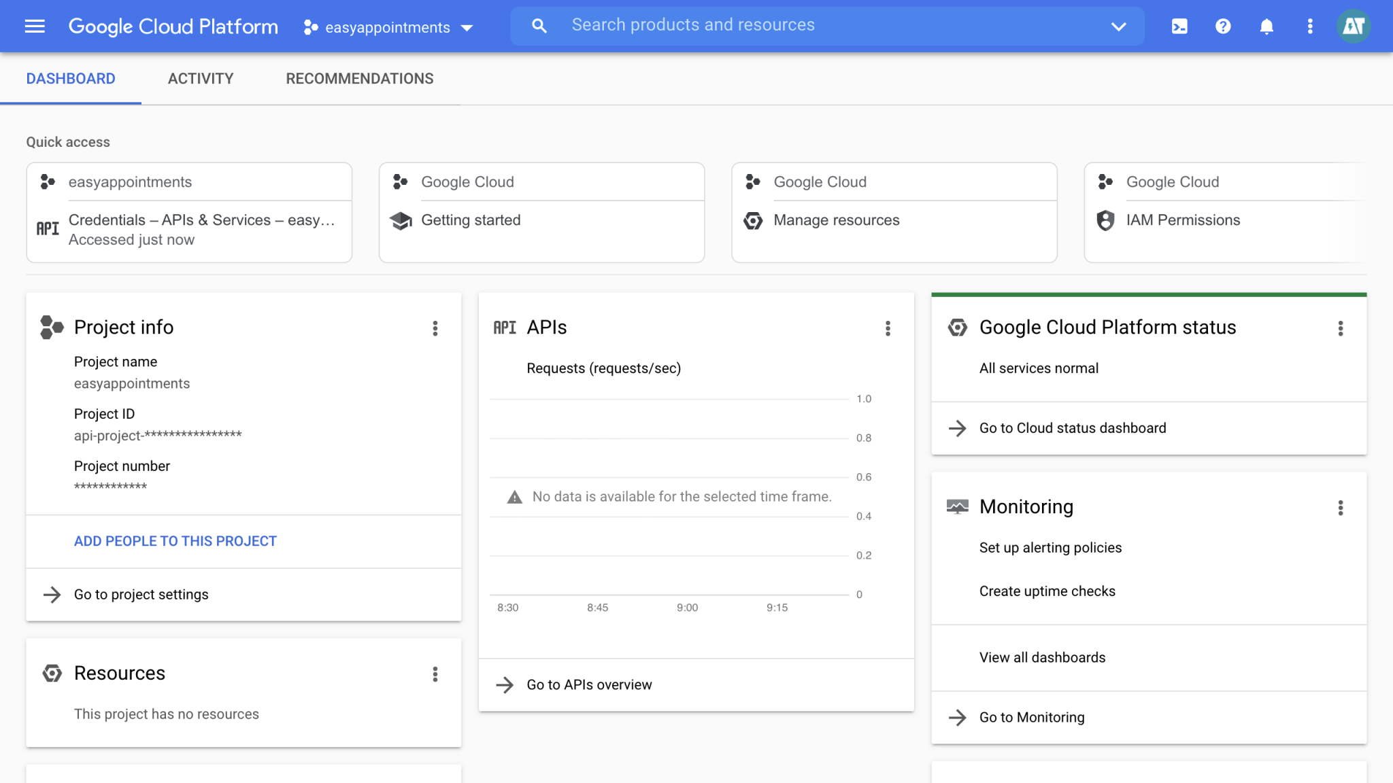This screenshot has width=1393, height=783.
Task: Open IAM Permissions quick access card
Action: click(1184, 220)
